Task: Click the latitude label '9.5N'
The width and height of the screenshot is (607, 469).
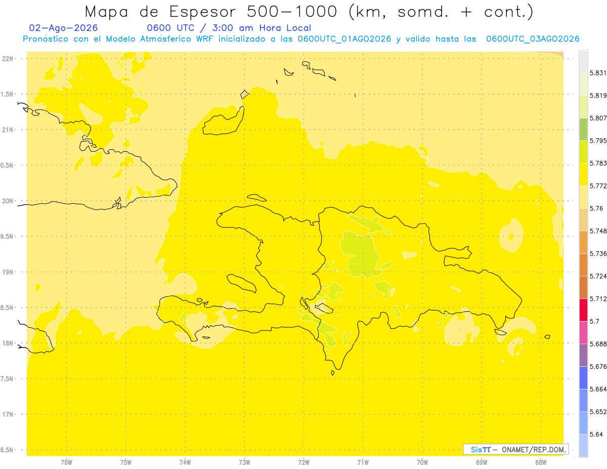Action: 7,237
